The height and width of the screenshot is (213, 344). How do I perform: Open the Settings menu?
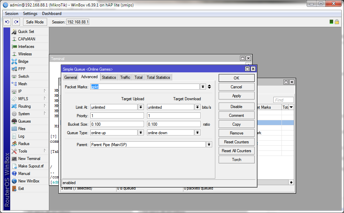click(x=30, y=14)
